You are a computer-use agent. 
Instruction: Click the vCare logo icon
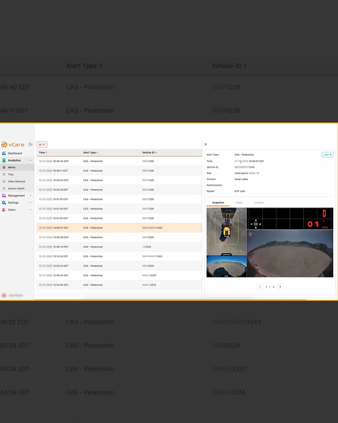pos(4,144)
